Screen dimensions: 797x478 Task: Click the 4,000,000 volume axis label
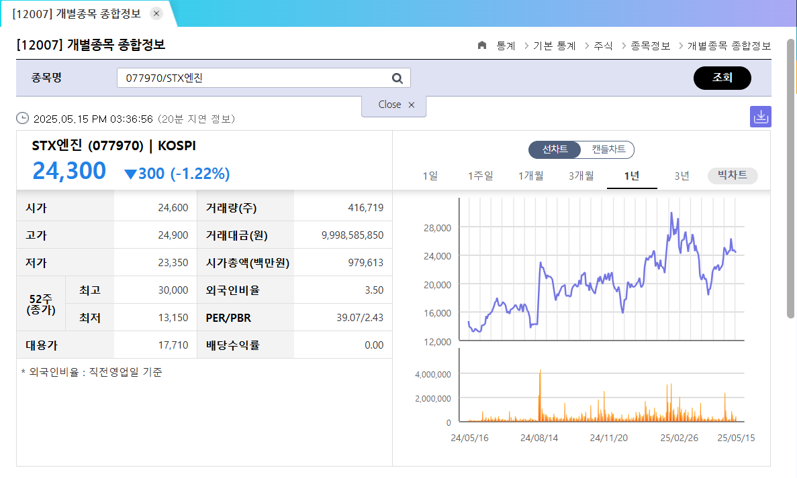coord(433,375)
